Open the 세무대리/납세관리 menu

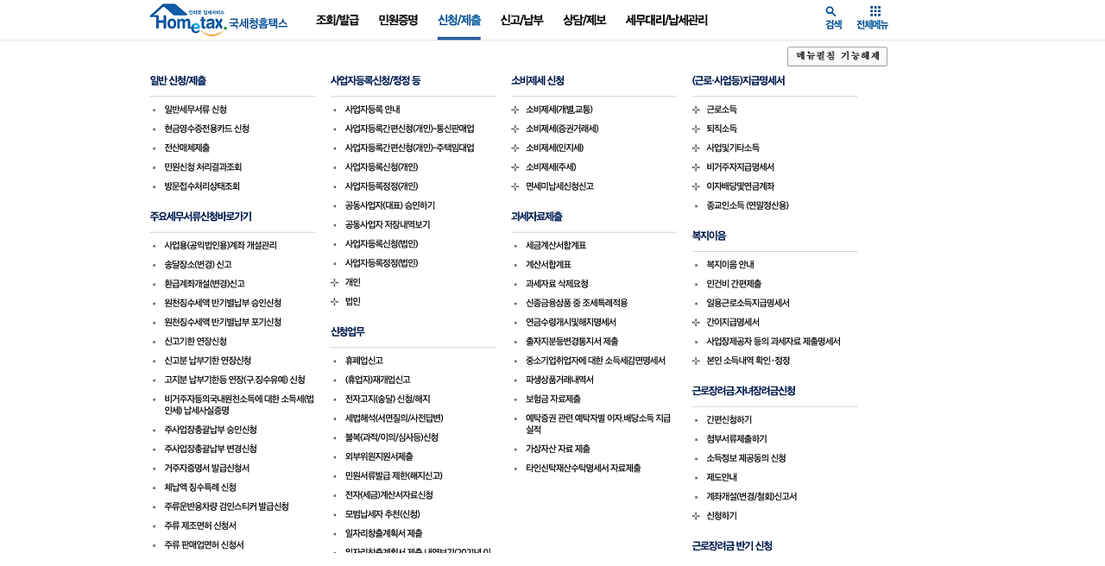[x=666, y=20]
